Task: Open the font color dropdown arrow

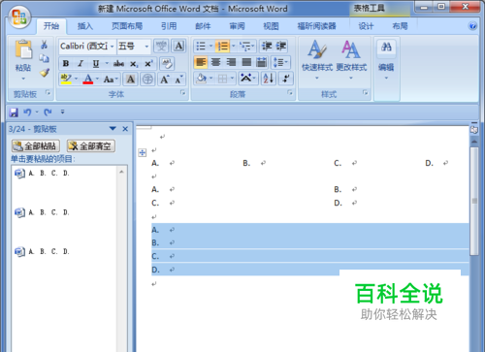Action: click(97, 79)
